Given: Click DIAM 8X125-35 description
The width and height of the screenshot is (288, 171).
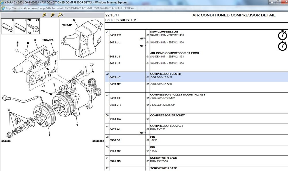Looking at the screenshot, I should tap(159, 161).
